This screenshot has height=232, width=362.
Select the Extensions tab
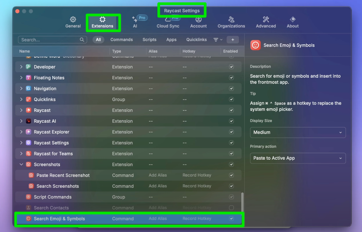[102, 22]
